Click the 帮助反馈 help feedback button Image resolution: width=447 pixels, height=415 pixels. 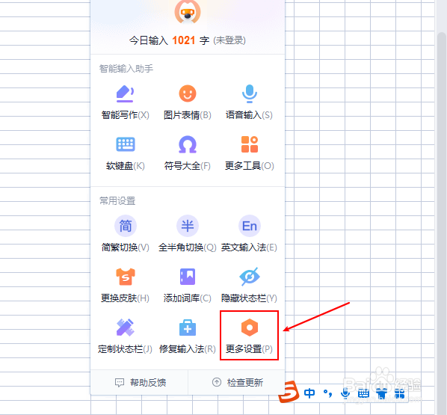tap(140, 383)
